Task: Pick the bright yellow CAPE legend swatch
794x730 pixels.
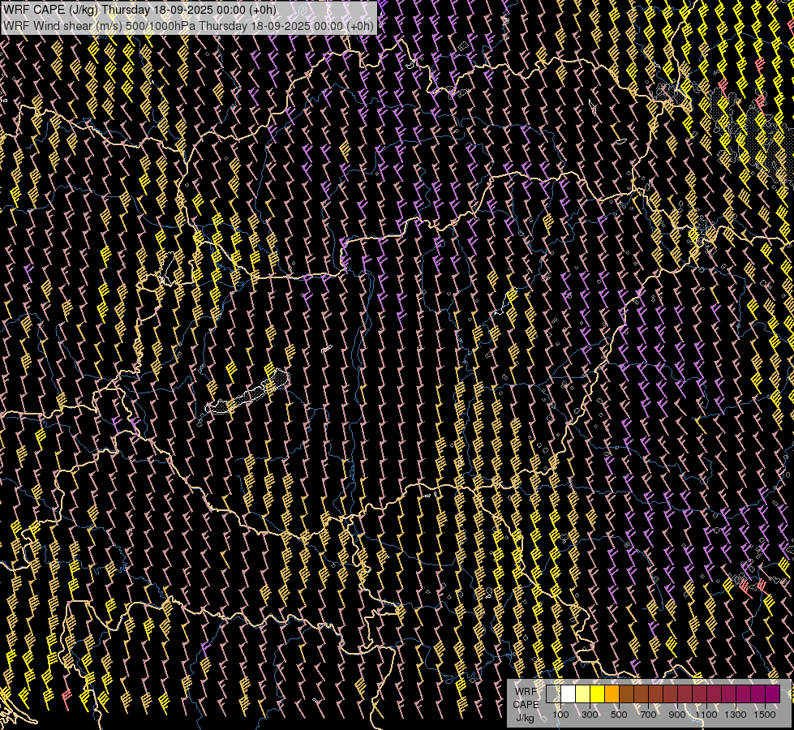Action: 597,694
